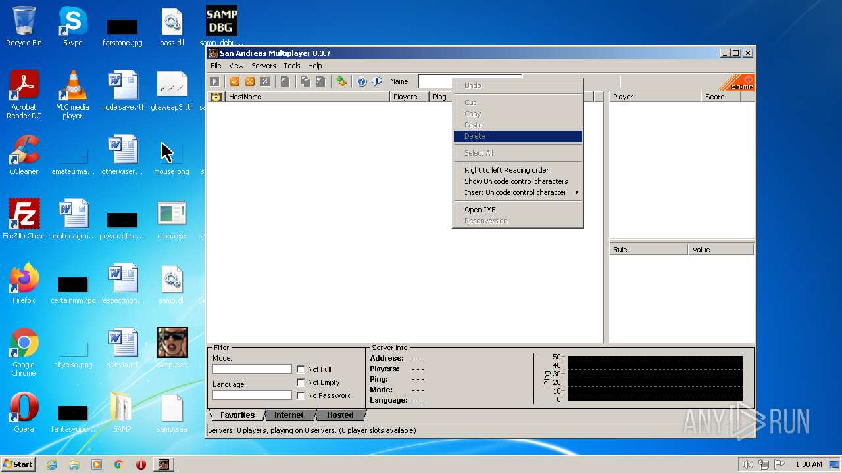Select the Acrobat Reader DC desktop icon
Viewport: 842px width, 473px height.
click(24, 95)
